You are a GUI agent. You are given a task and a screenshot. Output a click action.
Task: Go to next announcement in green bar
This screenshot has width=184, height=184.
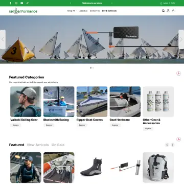(x=112, y=3)
